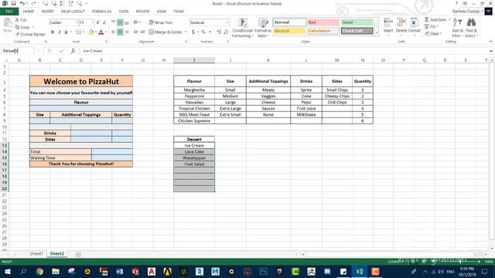Click the Clear eraser icon

tap(427, 34)
